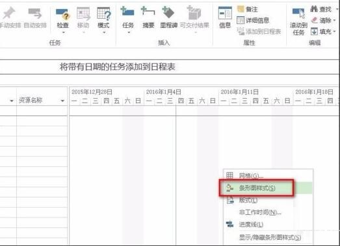The width and height of the screenshot is (340, 246).
Task: Open the filter dropdown left of 资源名称
Action: click(x=12, y=101)
